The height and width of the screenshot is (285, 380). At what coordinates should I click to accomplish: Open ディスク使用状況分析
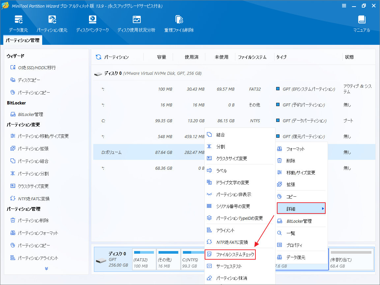[136, 24]
